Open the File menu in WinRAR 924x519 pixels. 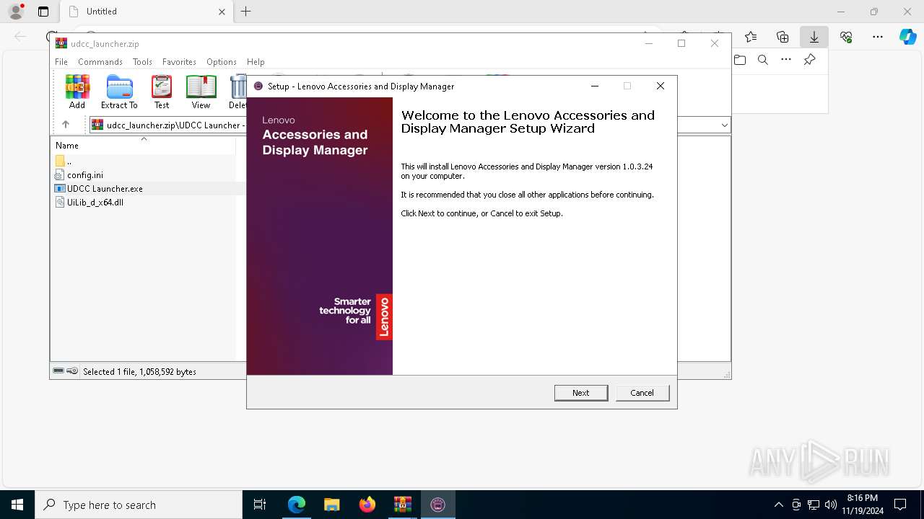coord(61,62)
